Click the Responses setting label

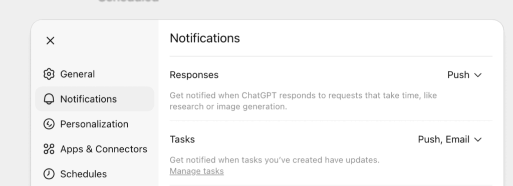(x=194, y=74)
